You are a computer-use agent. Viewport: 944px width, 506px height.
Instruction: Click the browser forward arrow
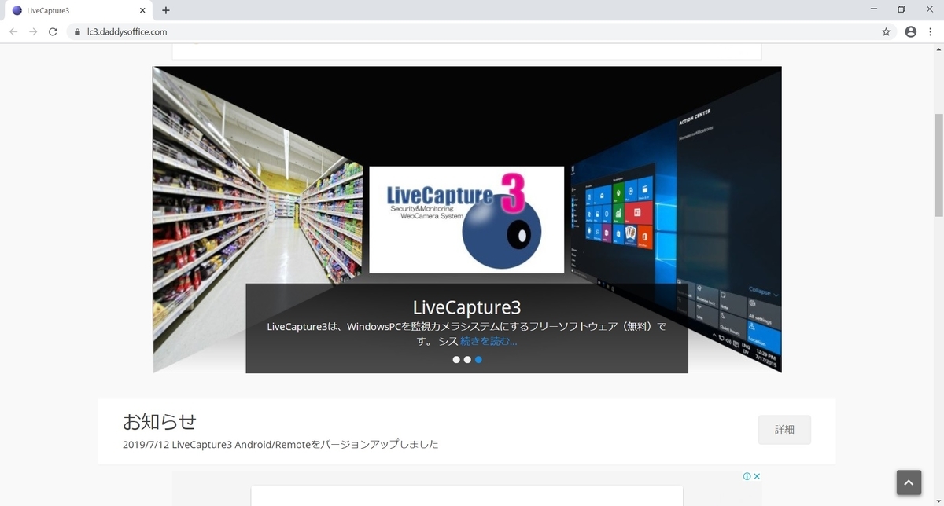click(x=33, y=32)
